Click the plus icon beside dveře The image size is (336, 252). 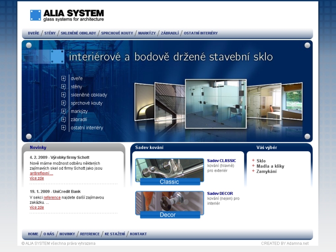click(x=63, y=79)
